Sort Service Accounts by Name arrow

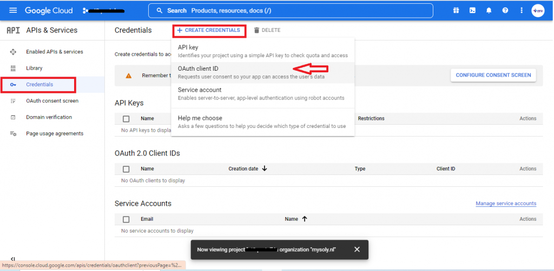pyautogui.click(x=305, y=219)
